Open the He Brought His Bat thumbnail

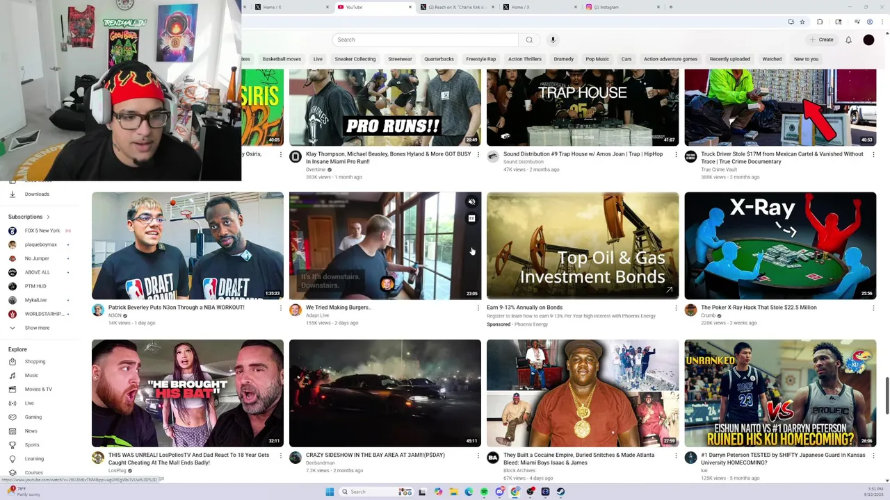click(x=188, y=393)
